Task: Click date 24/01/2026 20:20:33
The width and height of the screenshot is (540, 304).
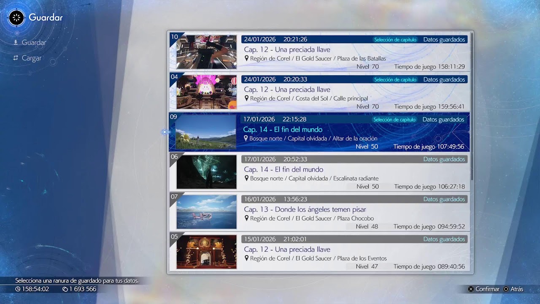Action: [x=275, y=79]
